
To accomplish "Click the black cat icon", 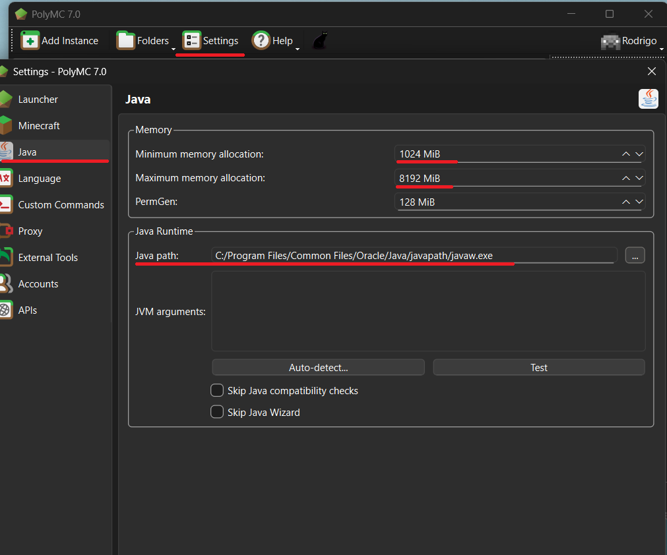I will [x=320, y=41].
